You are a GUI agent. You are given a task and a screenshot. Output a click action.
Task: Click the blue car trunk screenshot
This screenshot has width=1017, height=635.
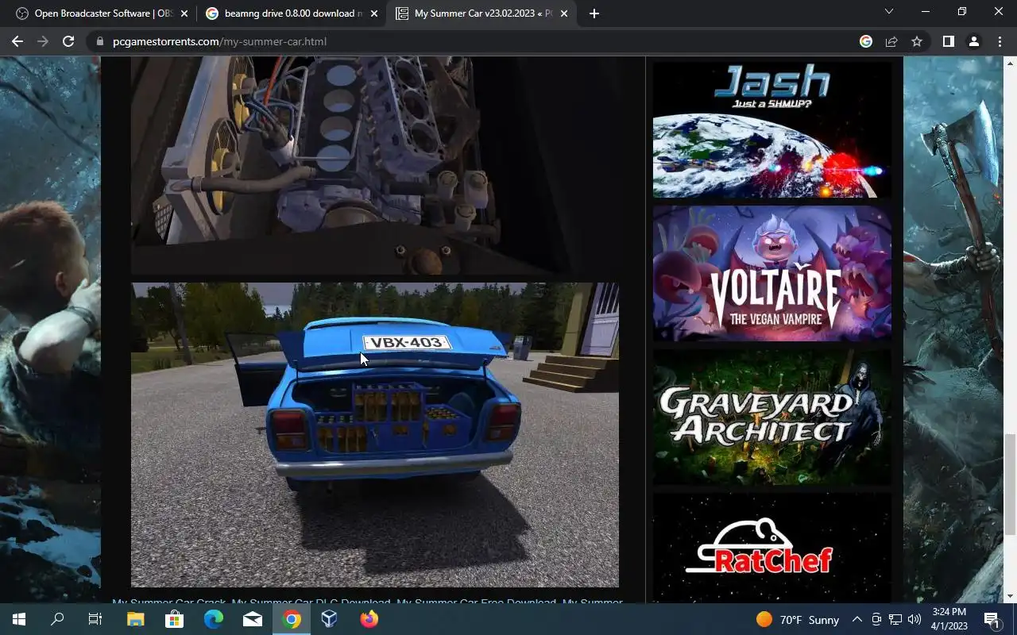pos(375,435)
